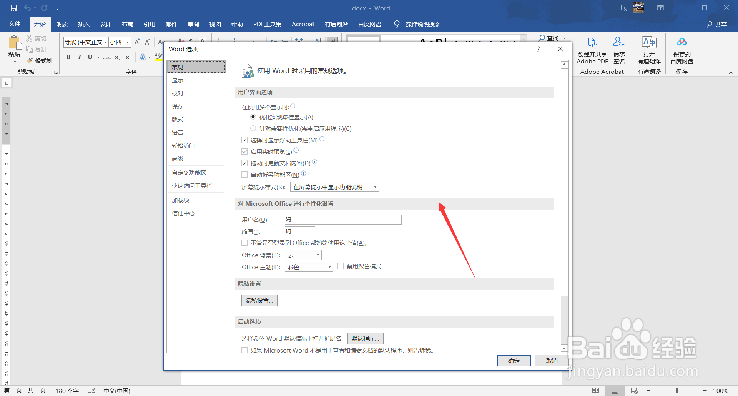This screenshot has height=396, width=738.
Task: Toggle Underline formatting
Action: pyautogui.click(x=90, y=57)
